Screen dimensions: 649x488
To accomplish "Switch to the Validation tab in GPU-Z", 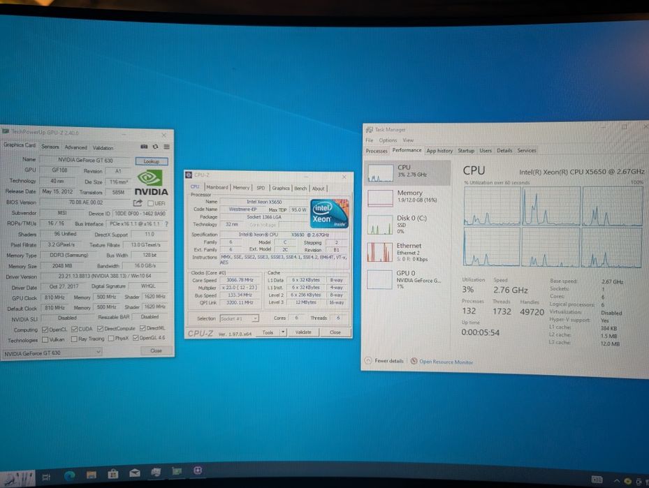I will (x=103, y=147).
